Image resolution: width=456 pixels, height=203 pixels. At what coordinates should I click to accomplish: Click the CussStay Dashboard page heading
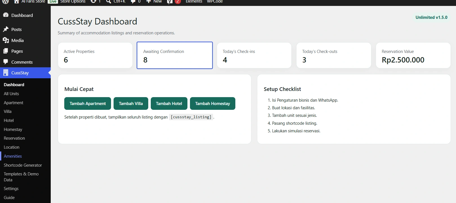click(98, 22)
